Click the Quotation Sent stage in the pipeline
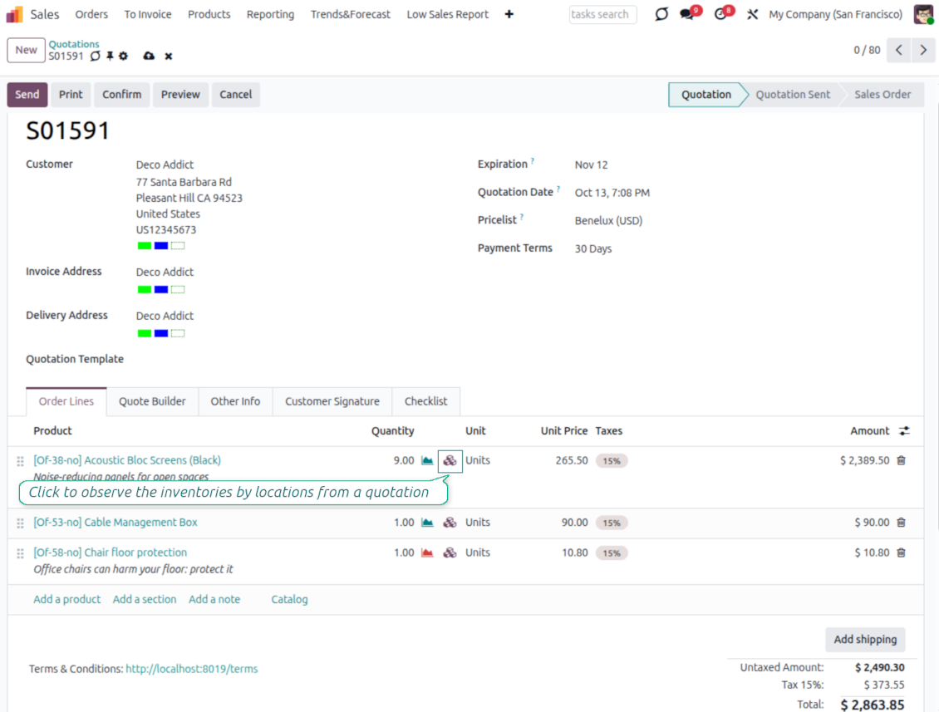The image size is (939, 712). pyautogui.click(x=793, y=94)
